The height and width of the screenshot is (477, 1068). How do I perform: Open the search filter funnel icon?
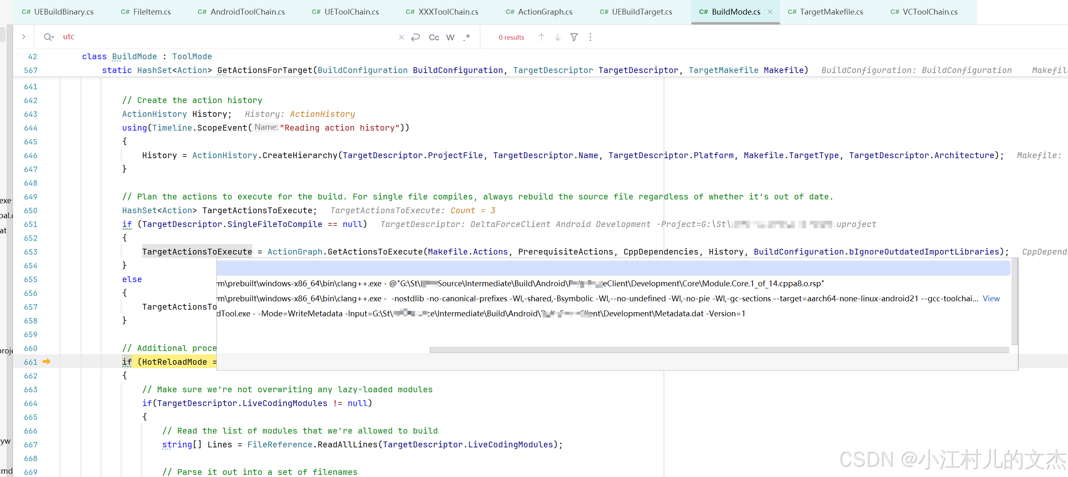click(574, 37)
